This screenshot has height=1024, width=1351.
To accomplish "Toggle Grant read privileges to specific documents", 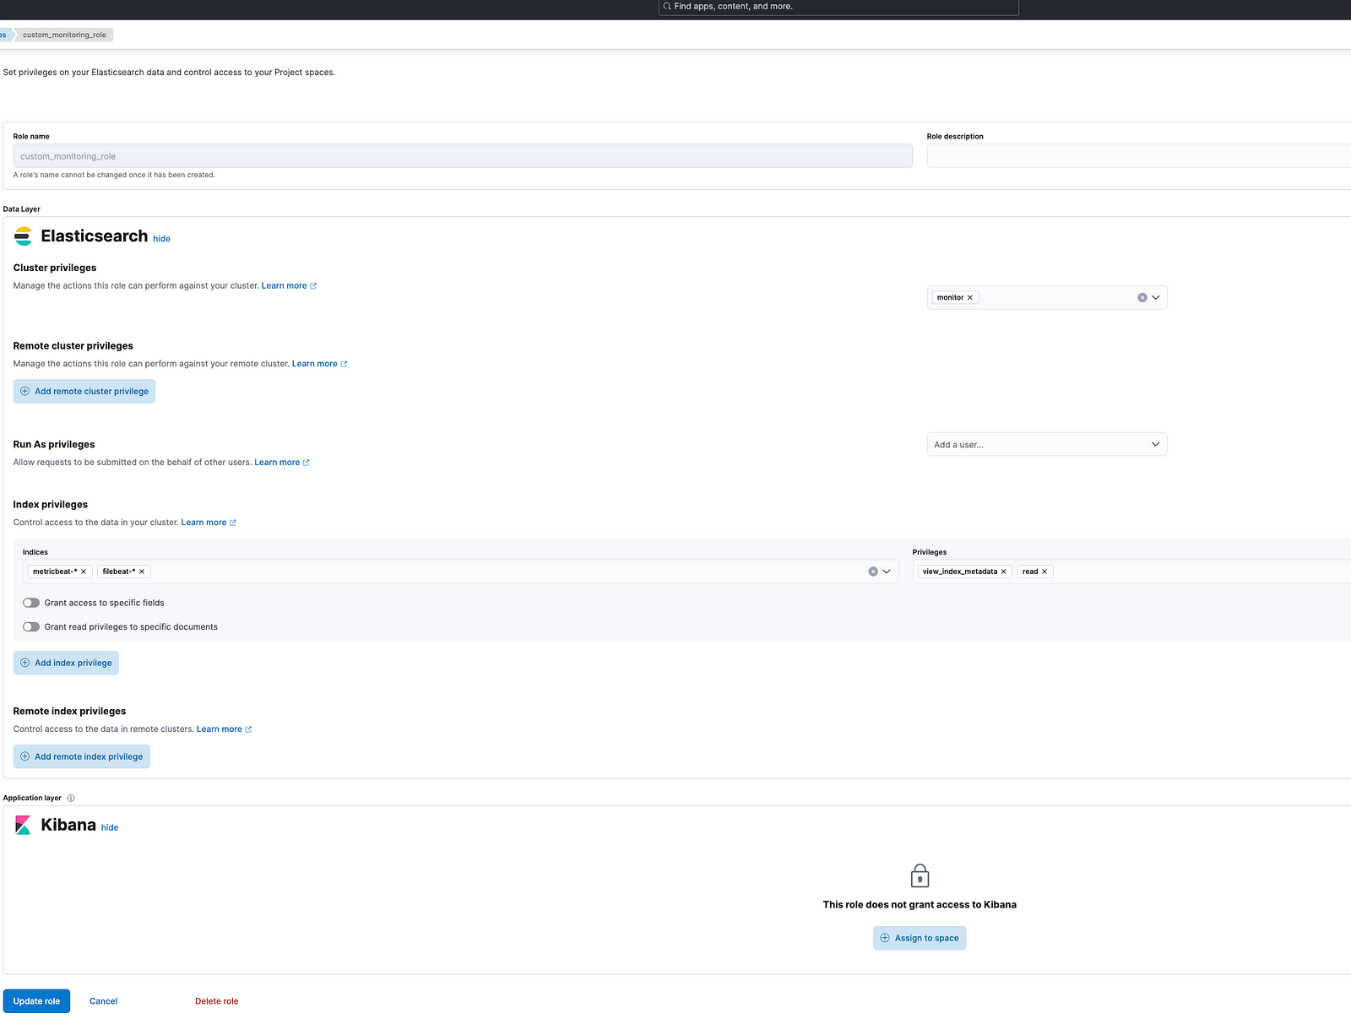I will point(31,627).
